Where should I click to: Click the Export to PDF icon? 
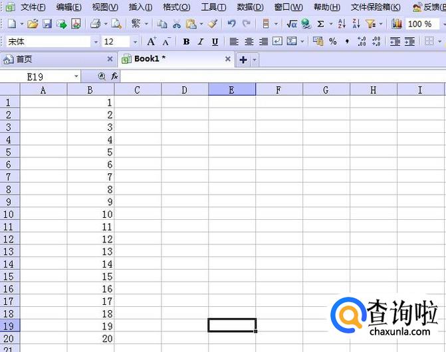click(76, 24)
